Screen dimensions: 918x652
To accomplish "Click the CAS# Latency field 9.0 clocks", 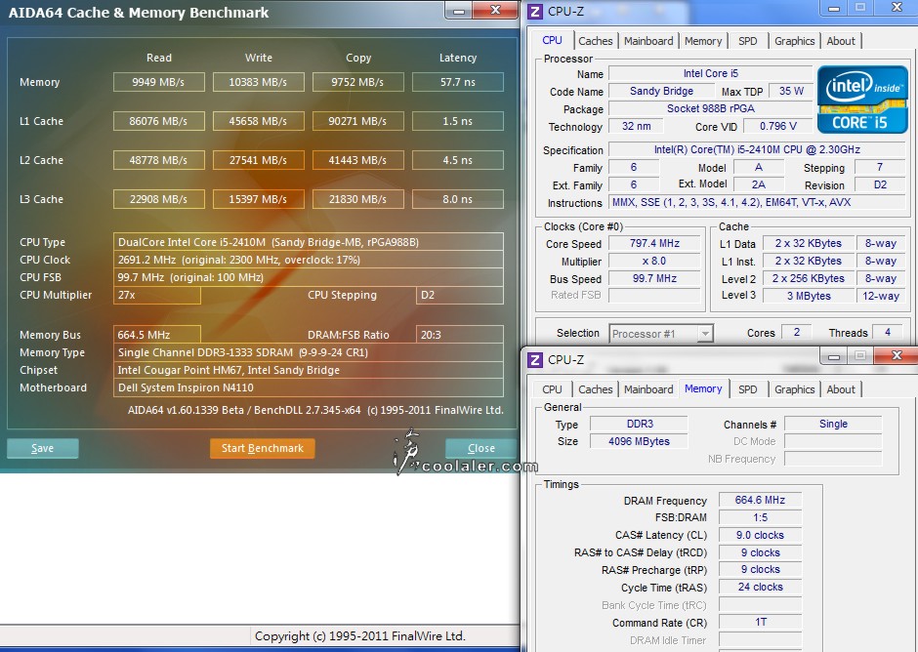I will coord(760,535).
